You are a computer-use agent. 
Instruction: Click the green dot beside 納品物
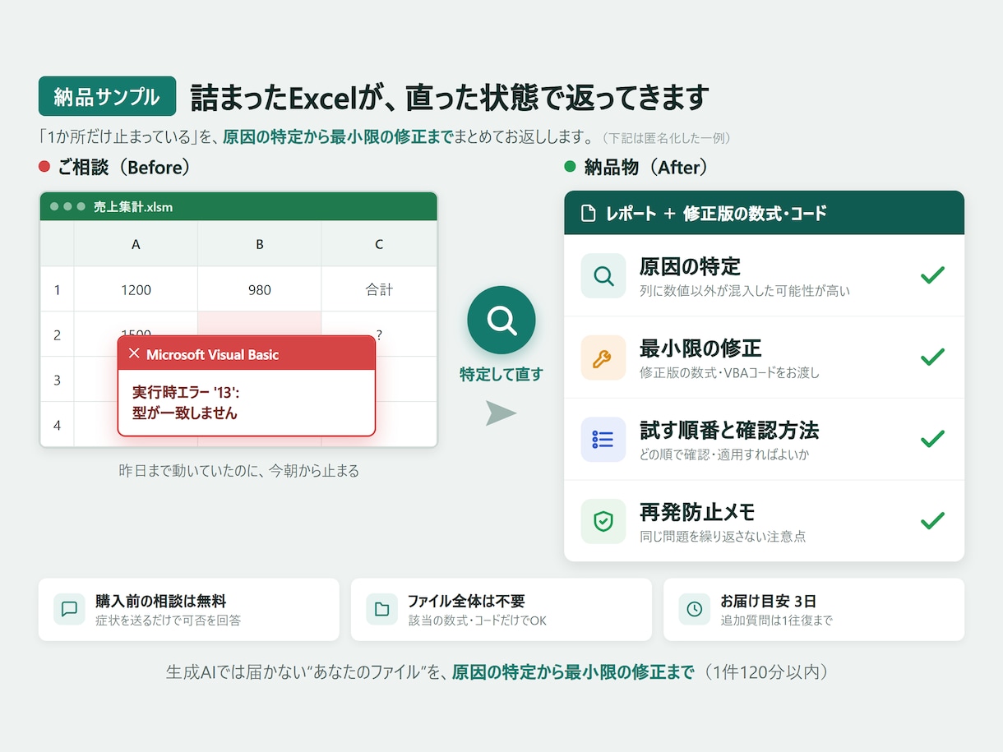570,167
